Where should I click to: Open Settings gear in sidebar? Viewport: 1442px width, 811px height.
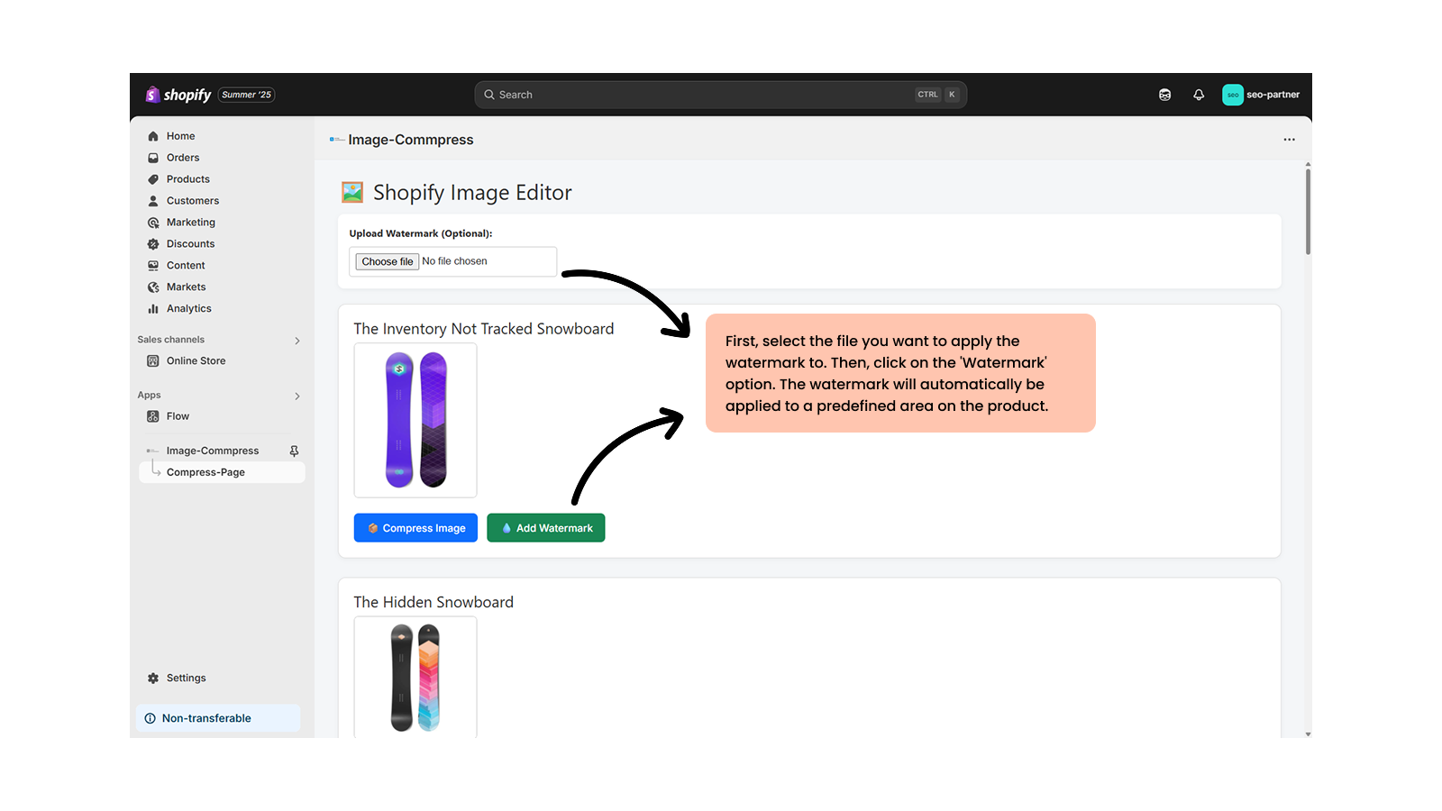(x=153, y=679)
